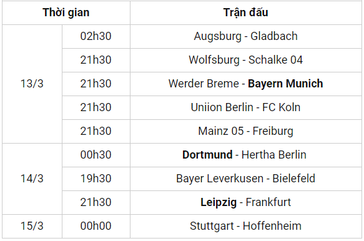Viewport: 364px width, 241px height.
Task: Click the 19h30 time cell
Action: click(96, 179)
